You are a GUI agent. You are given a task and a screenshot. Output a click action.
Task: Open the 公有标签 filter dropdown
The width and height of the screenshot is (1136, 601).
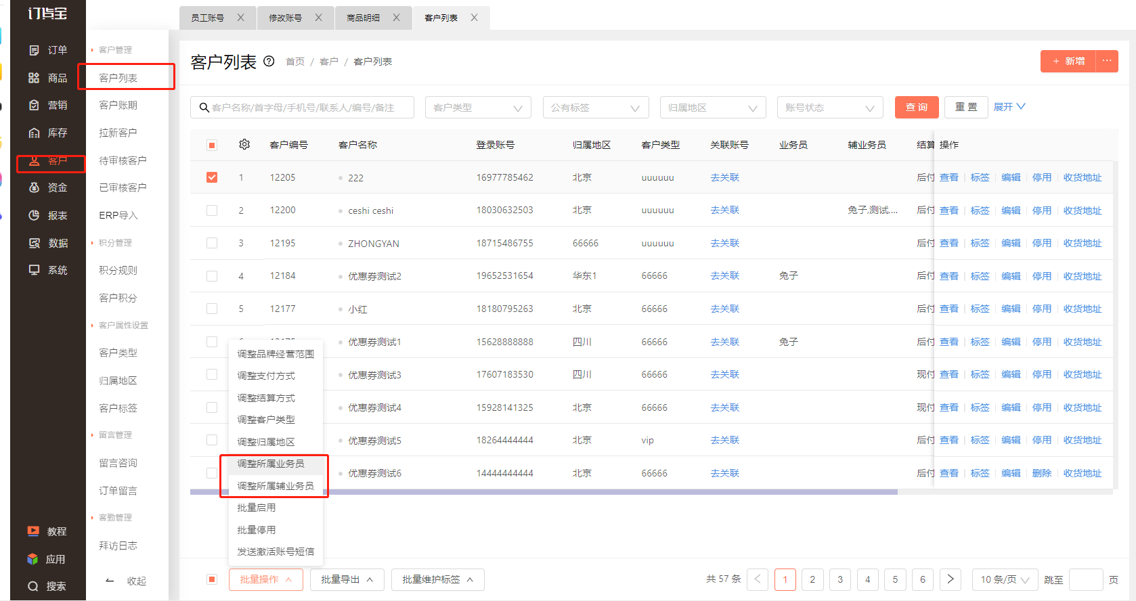tap(596, 108)
